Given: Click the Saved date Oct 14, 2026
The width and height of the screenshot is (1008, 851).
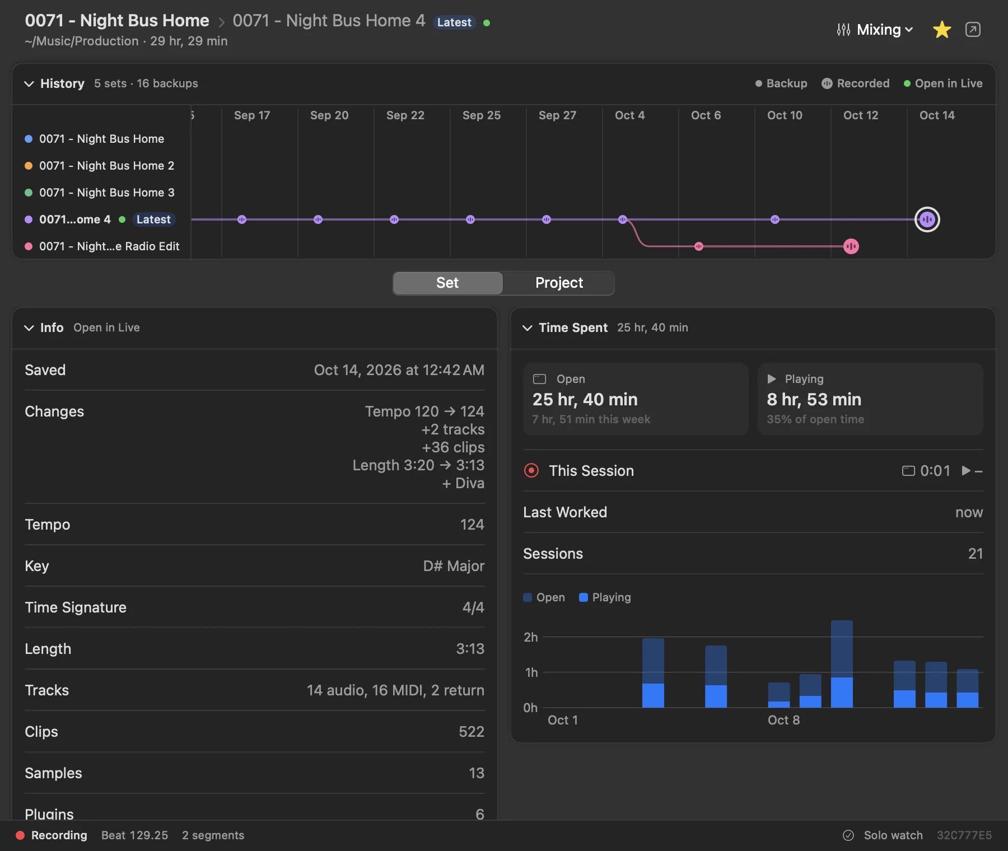Looking at the screenshot, I should tap(399, 370).
